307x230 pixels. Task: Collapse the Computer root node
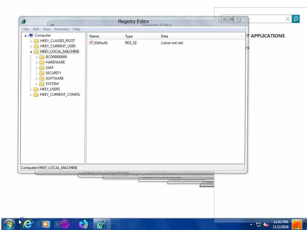[x=25, y=36]
